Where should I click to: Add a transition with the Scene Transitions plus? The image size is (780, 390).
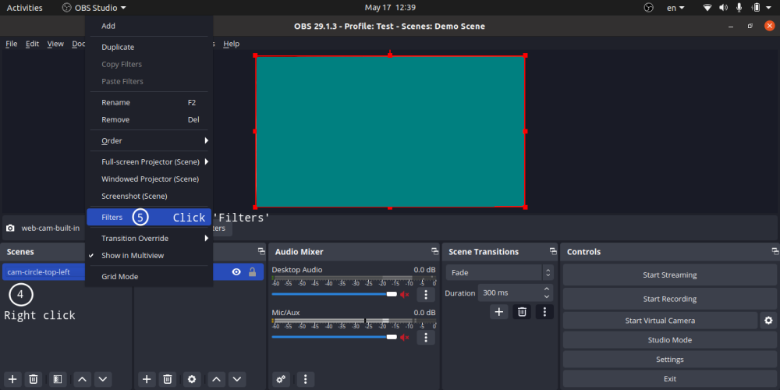(x=499, y=312)
